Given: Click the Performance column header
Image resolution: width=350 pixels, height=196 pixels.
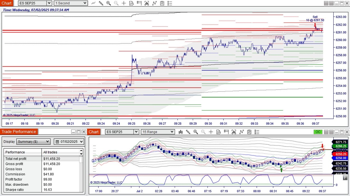Looking at the screenshot, I should pyautogui.click(x=22, y=152).
